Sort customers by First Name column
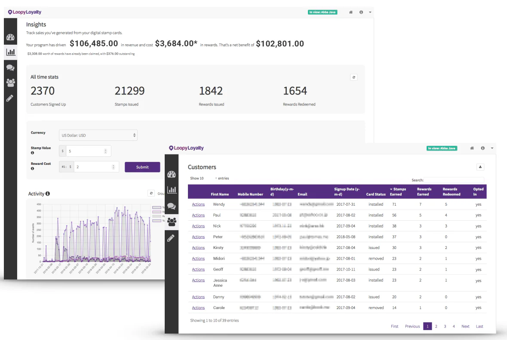This screenshot has height=340, width=507. pos(220,194)
